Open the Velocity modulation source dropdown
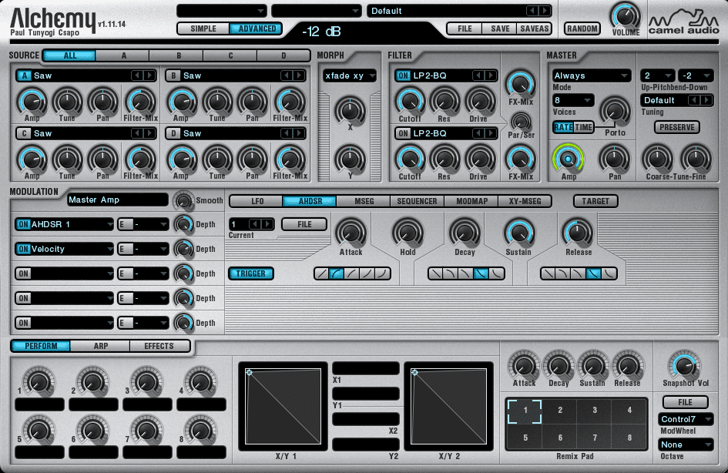Image resolution: width=728 pixels, height=473 pixels. [72, 249]
